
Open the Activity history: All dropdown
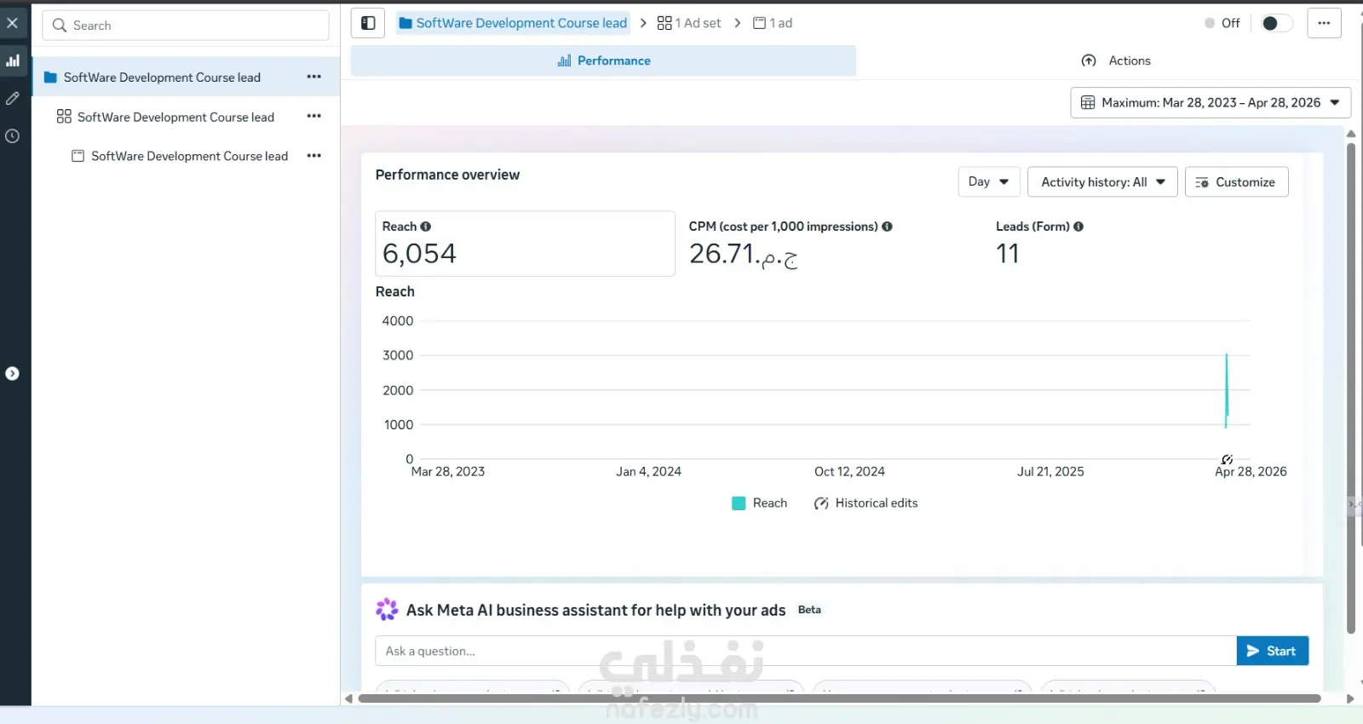point(1102,181)
